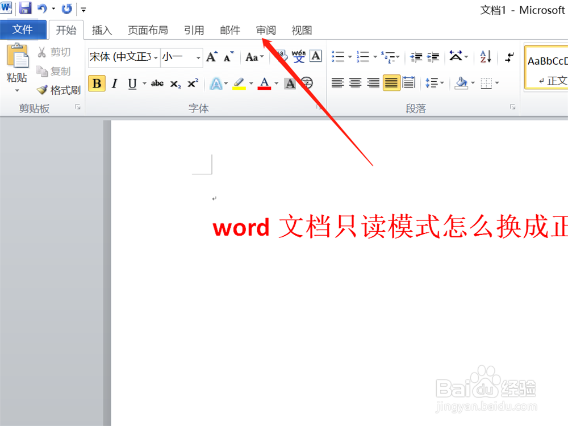Apply text effects with glowing A icon

point(216,83)
